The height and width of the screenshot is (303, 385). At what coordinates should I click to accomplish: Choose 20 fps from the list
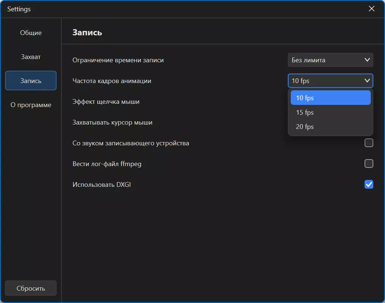tap(331, 126)
